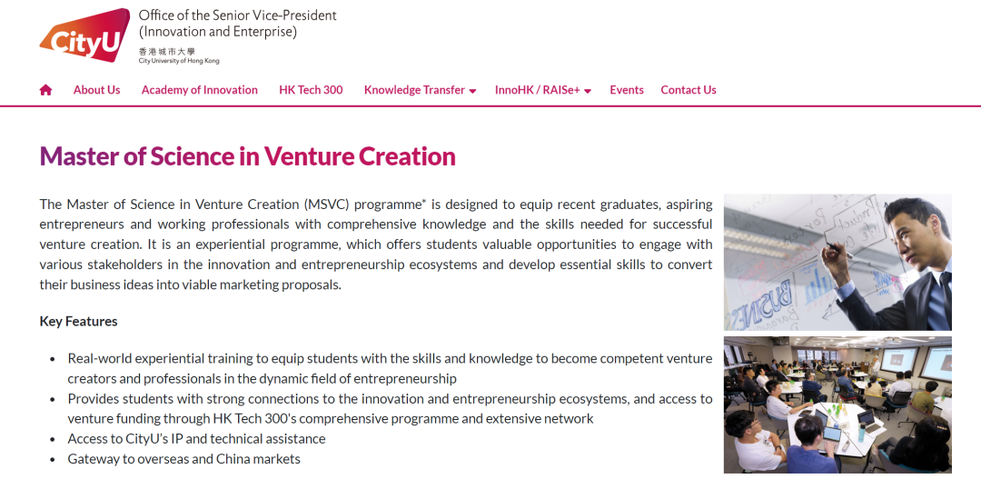Click the Key Features subheading
Viewport: 981px width, 489px height.
point(78,321)
